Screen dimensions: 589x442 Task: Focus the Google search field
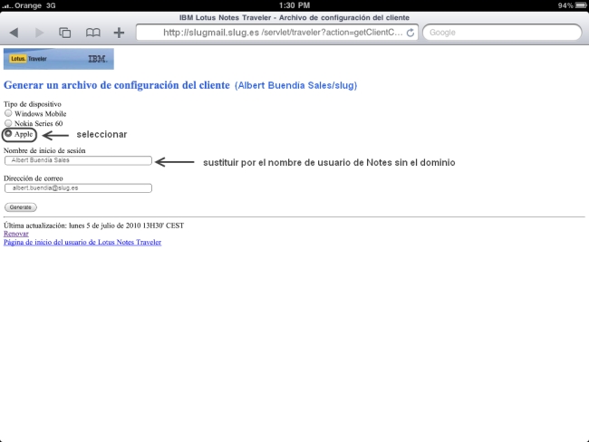(x=502, y=33)
